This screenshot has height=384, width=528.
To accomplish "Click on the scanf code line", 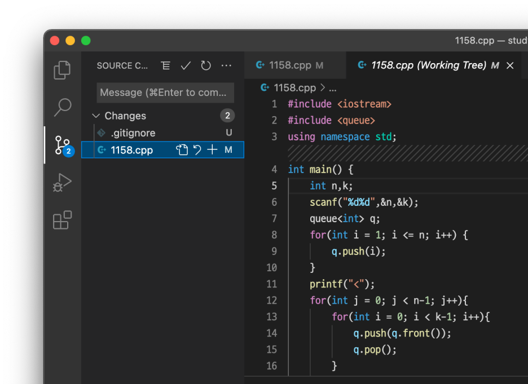I will coord(364,202).
